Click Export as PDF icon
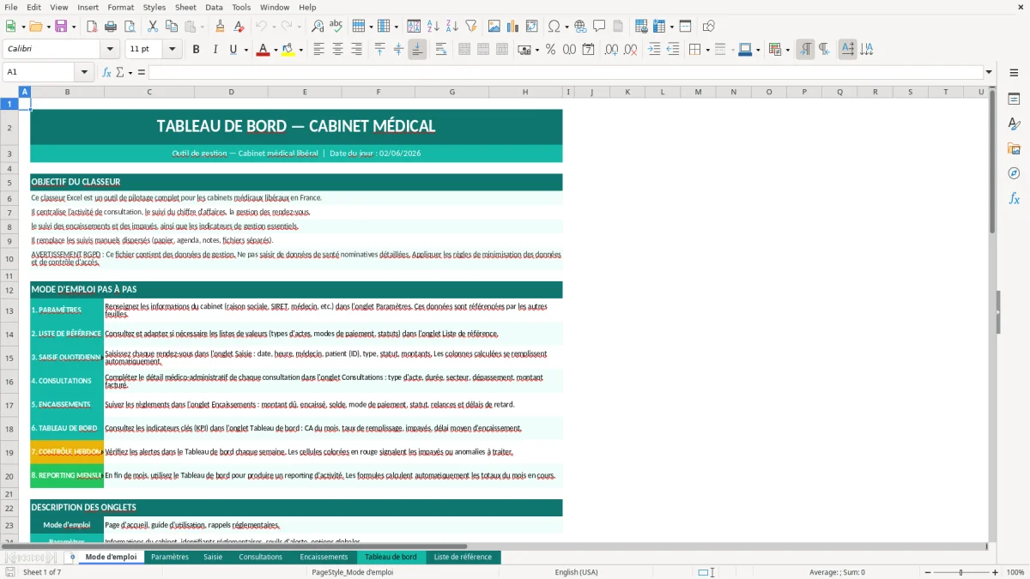The image size is (1030, 579). click(92, 27)
